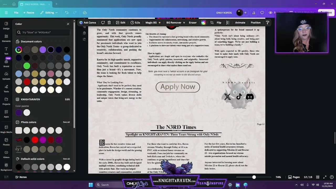This screenshot has width=336, height=189.
Task: Open the Uploads panel
Action: coord(6,76)
